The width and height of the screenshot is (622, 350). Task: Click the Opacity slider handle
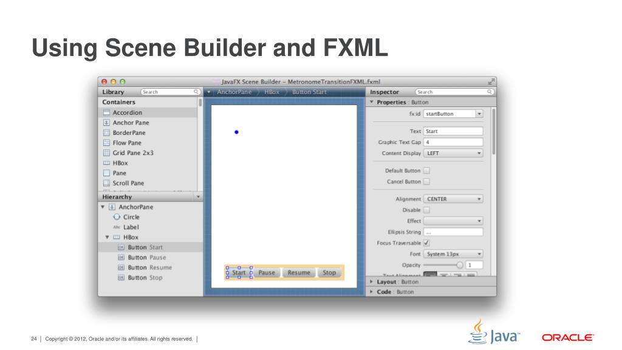460,265
